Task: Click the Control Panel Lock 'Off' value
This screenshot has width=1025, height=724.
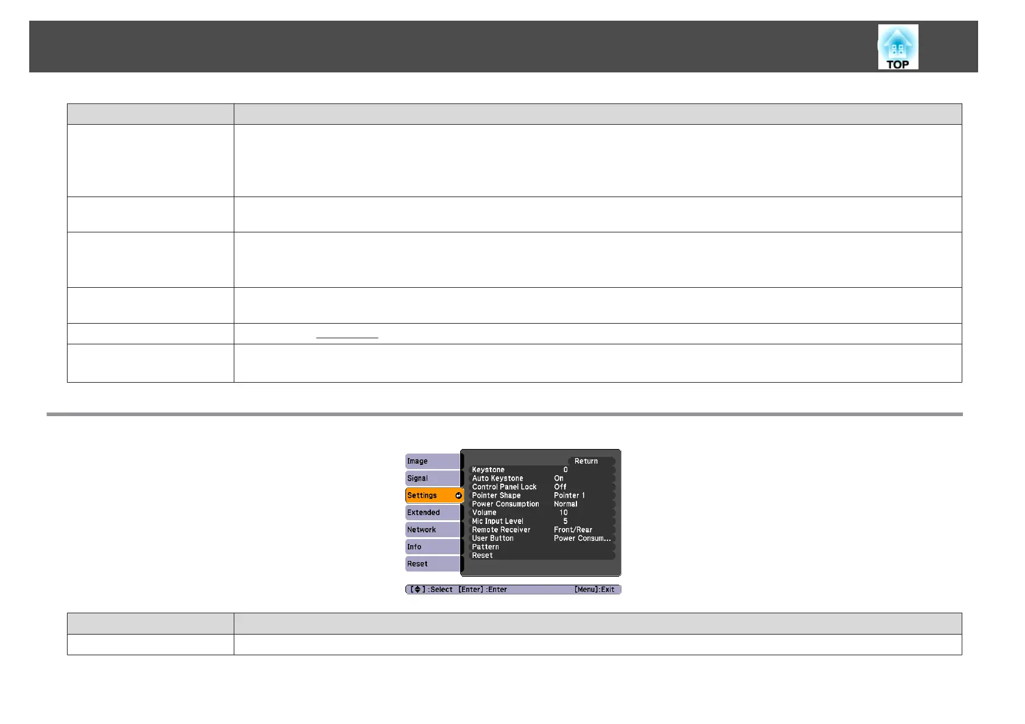Action: point(560,487)
